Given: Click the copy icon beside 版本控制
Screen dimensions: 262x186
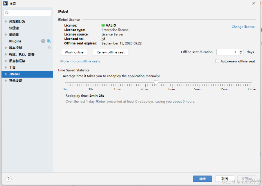Looking at the screenshot, I should tap(49, 48).
